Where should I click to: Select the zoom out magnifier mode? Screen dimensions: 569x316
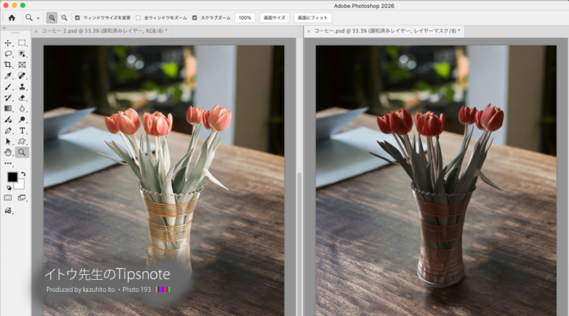[x=64, y=17]
